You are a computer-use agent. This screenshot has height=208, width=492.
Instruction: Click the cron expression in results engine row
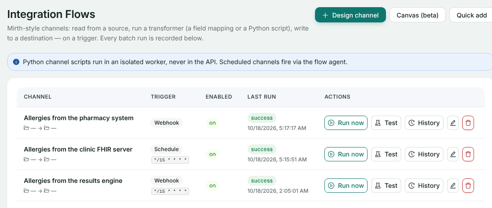(x=170, y=191)
